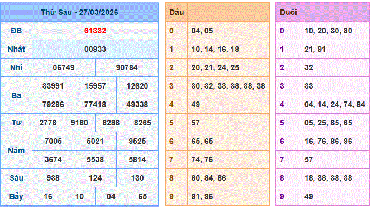Click Bảy prize number 65
The image size is (372, 208).
pos(142,197)
